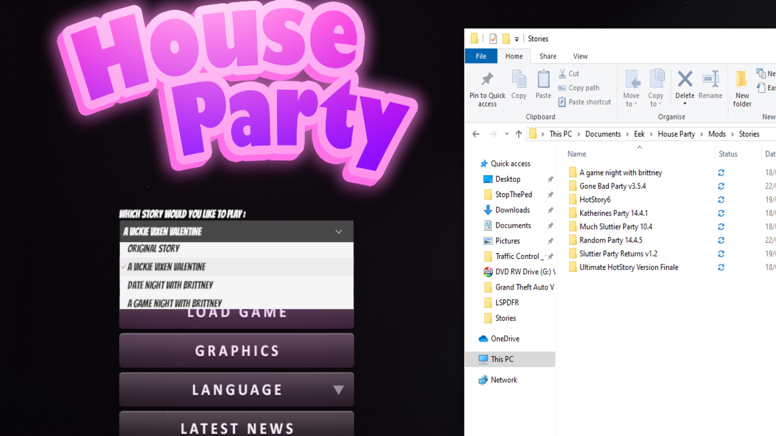Select Original Story option
Screen dimensions: 776x436
point(154,249)
